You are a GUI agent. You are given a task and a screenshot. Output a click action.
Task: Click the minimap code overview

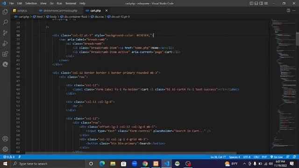pyautogui.click(x=283, y=84)
